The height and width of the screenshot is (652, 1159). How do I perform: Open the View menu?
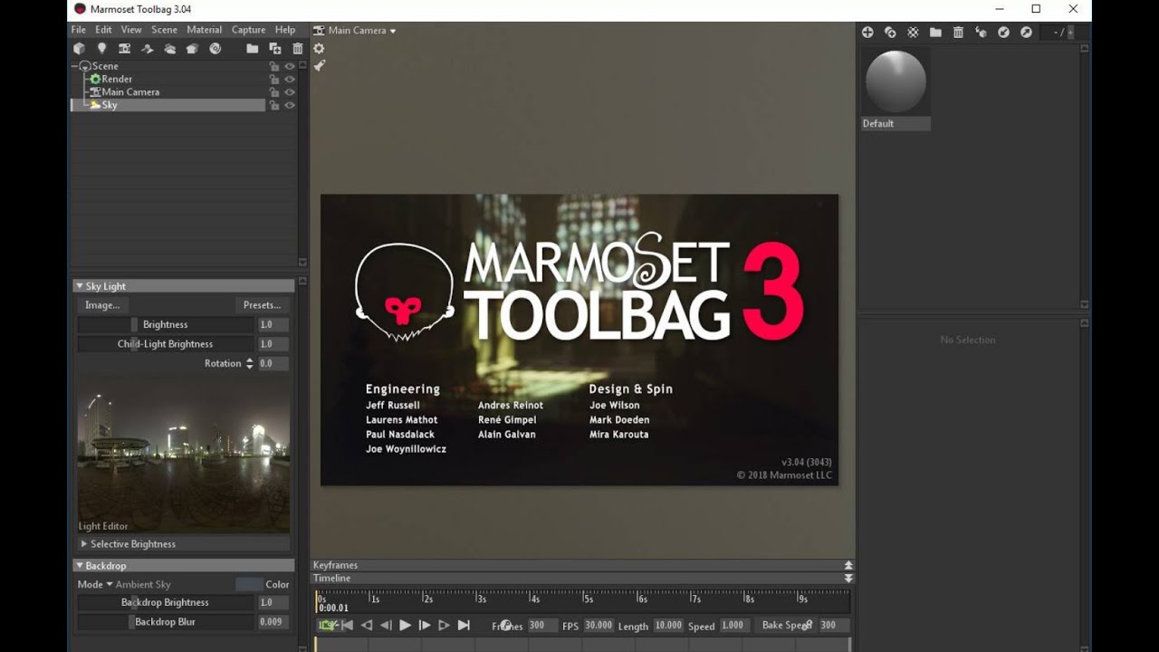click(x=131, y=30)
